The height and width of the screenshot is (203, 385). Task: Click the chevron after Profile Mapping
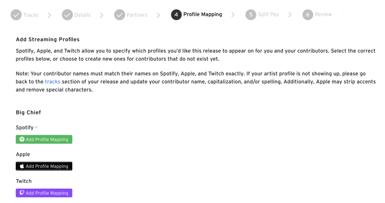[233, 15]
